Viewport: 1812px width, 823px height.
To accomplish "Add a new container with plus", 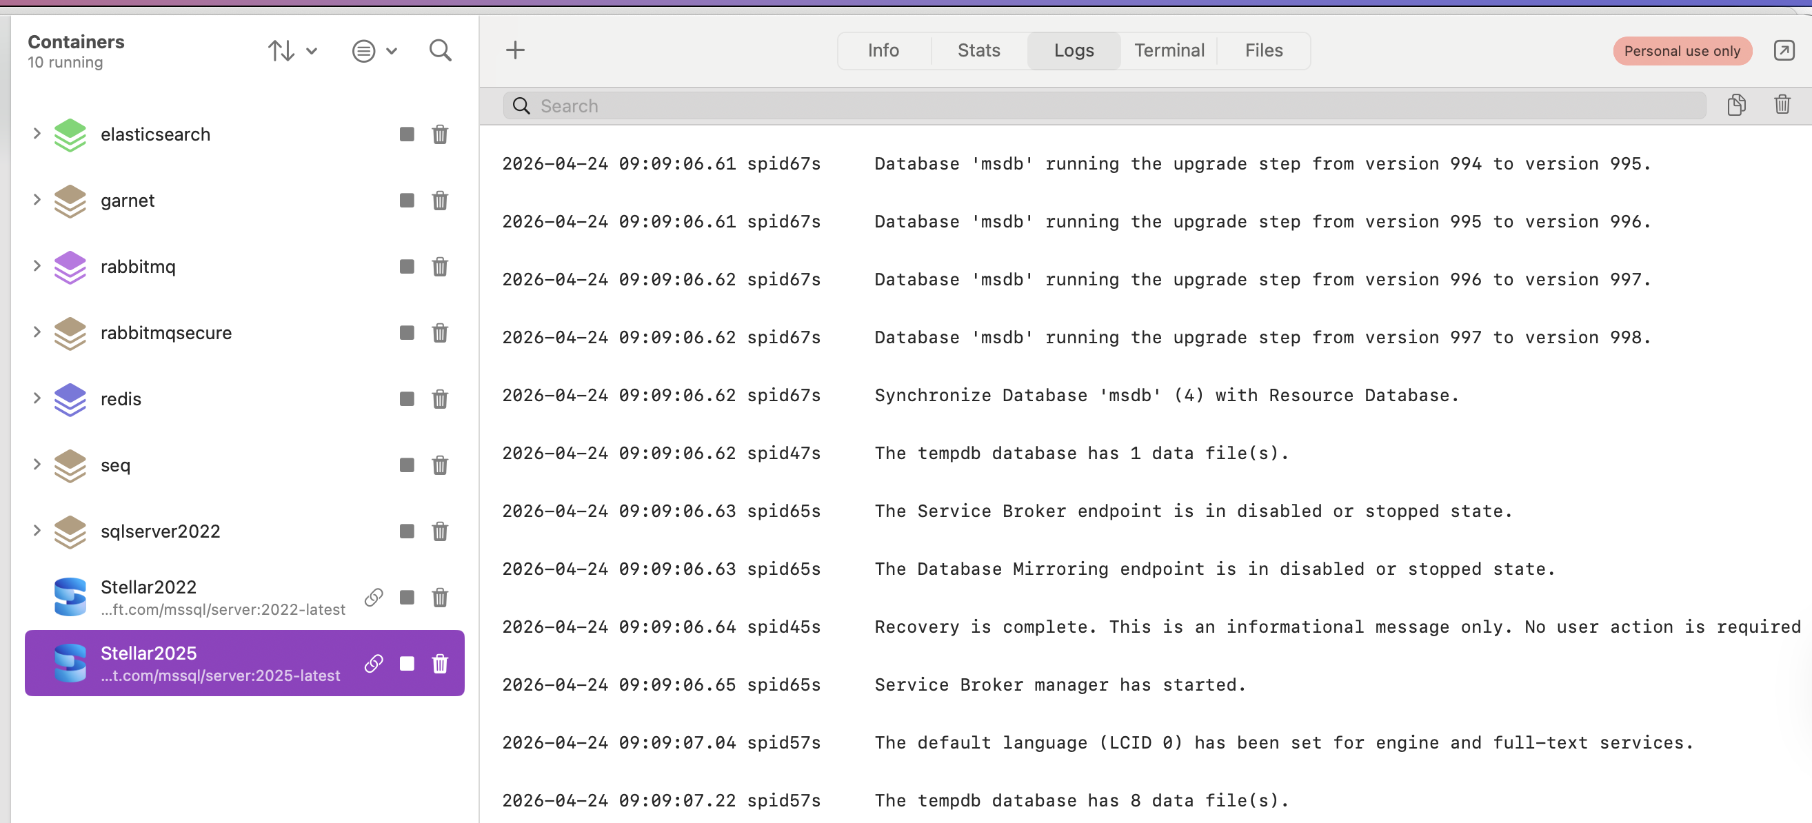I will pos(515,50).
